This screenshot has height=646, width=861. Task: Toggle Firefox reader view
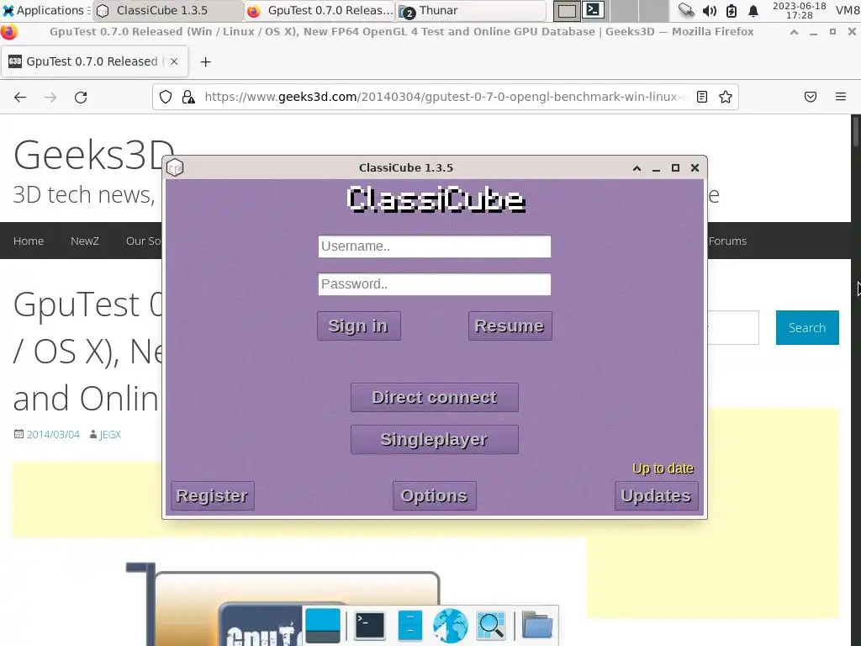[x=702, y=98]
